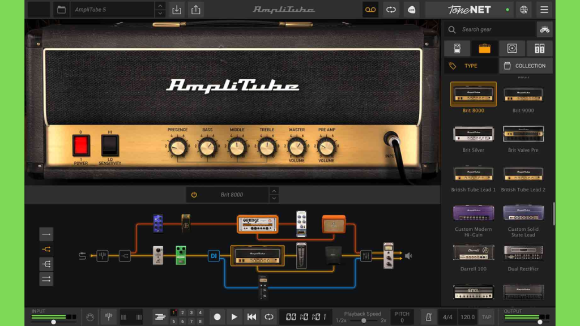Select the COLLECTION filter tab
The image size is (580, 326).
tap(526, 66)
